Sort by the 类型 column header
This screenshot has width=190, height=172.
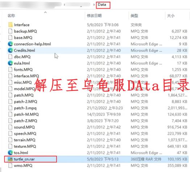click(x=135, y=16)
